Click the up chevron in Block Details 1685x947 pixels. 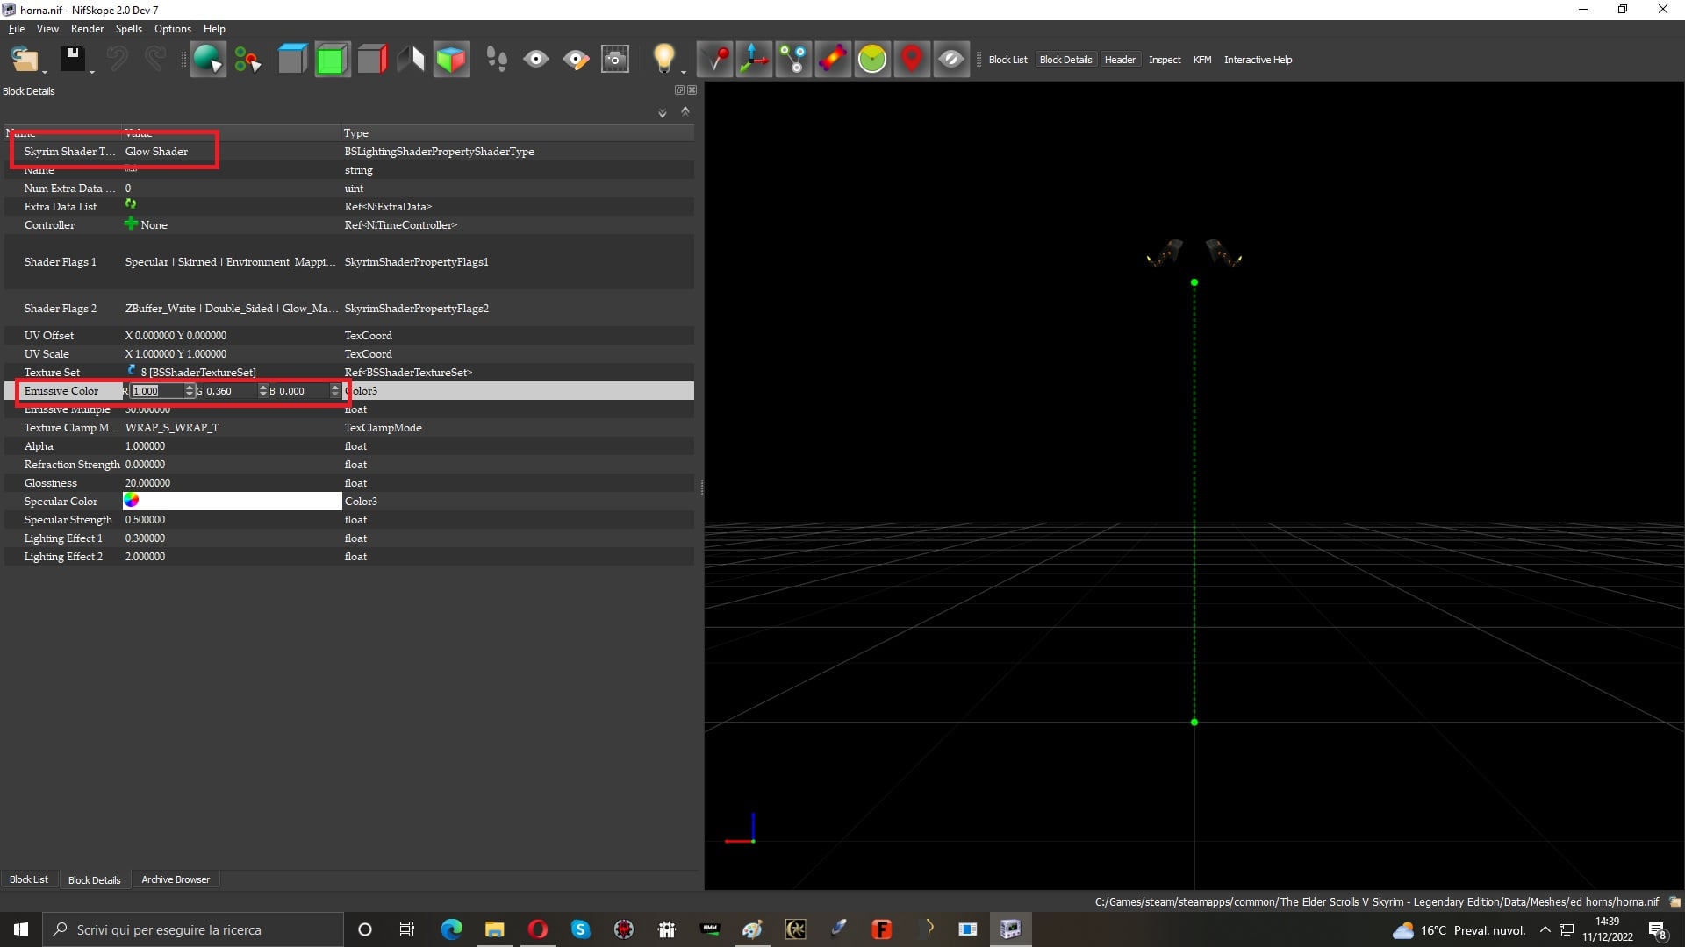tap(685, 111)
